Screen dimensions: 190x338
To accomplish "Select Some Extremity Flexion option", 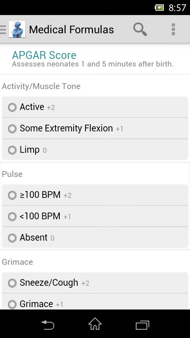I will point(95,128).
